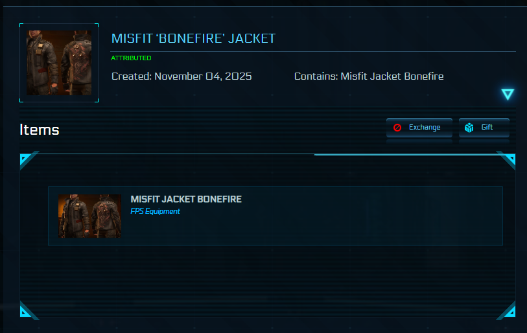Screen dimensions: 527x333
Task: Open the Misfit 'Bonefire' Jacket pledge title
Action: pyautogui.click(x=193, y=38)
